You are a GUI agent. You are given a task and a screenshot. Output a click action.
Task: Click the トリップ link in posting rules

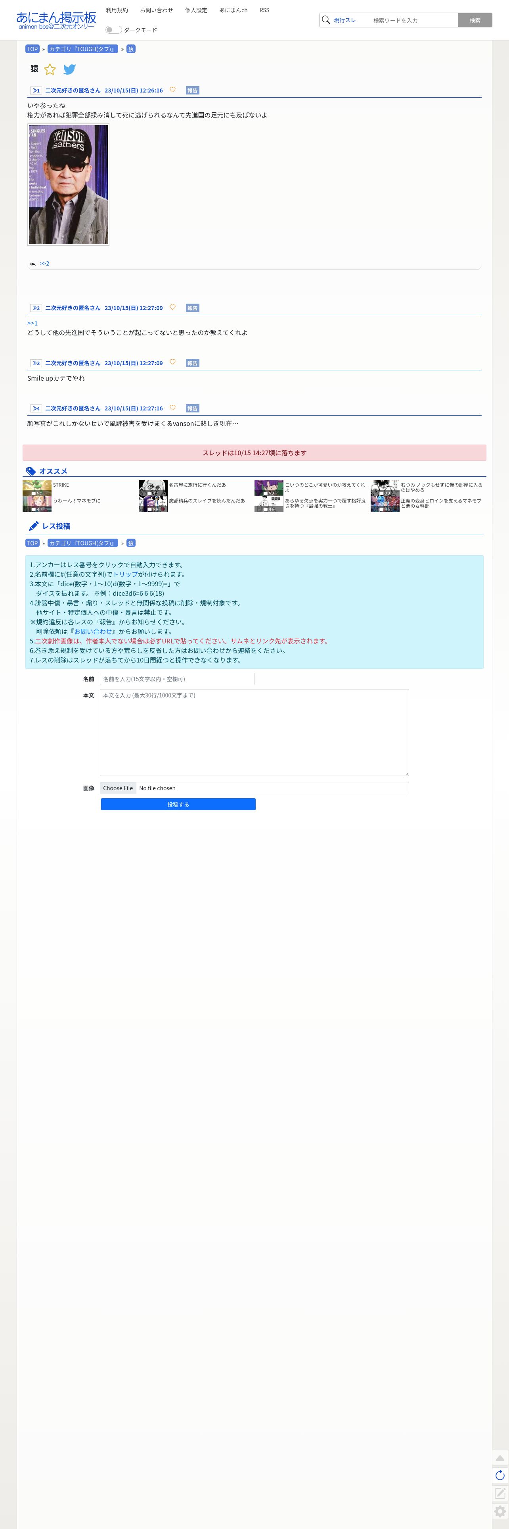tap(125, 574)
